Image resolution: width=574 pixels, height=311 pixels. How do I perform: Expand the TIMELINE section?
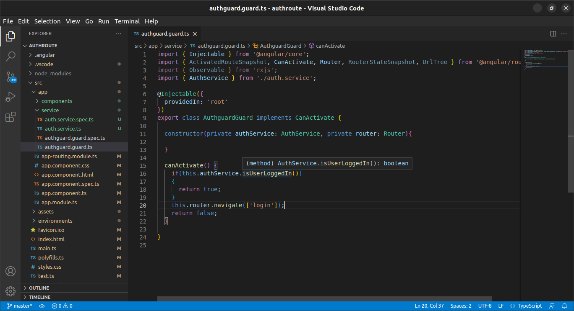coord(74,297)
